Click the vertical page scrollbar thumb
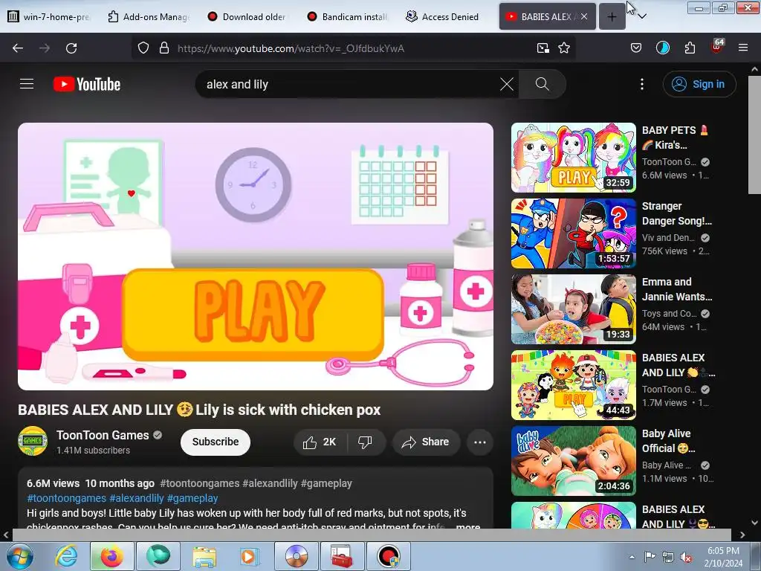Viewport: 761px width, 571px height. pyautogui.click(x=754, y=135)
